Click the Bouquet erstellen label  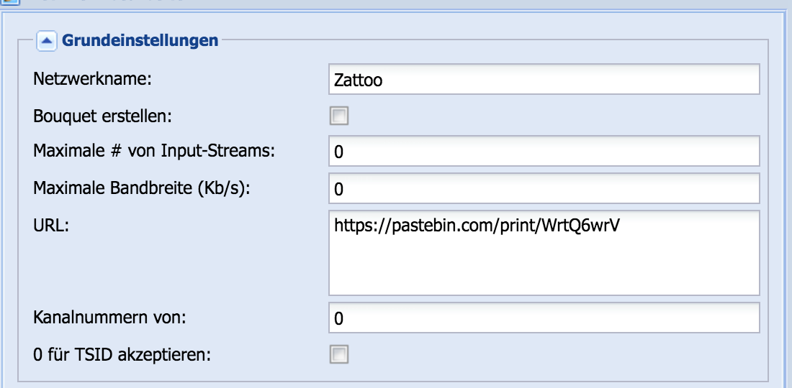click(x=103, y=116)
